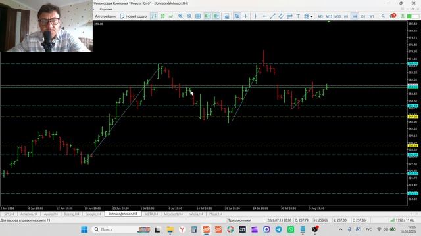Zoom in on the chart

pos(181,16)
